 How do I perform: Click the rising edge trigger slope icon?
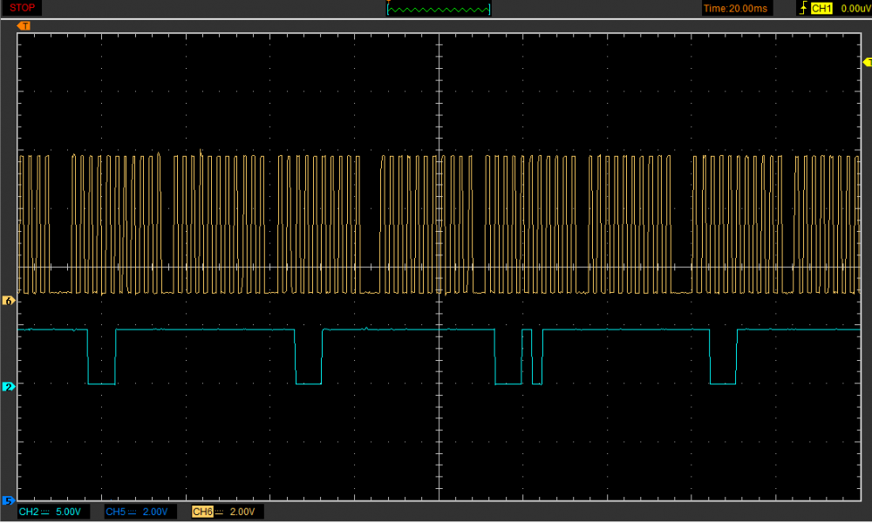(801, 9)
